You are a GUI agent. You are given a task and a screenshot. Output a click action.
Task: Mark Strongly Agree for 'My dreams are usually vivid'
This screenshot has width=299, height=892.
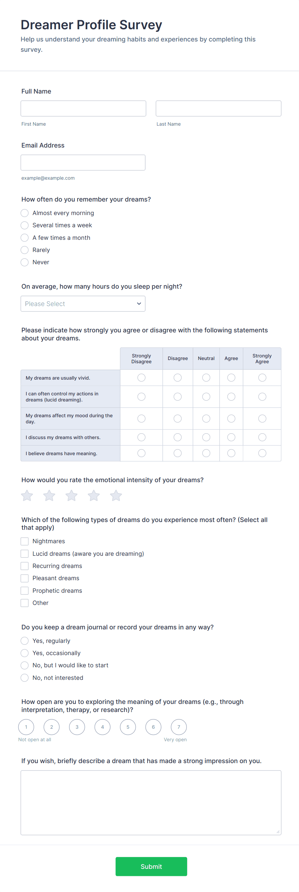coord(262,377)
